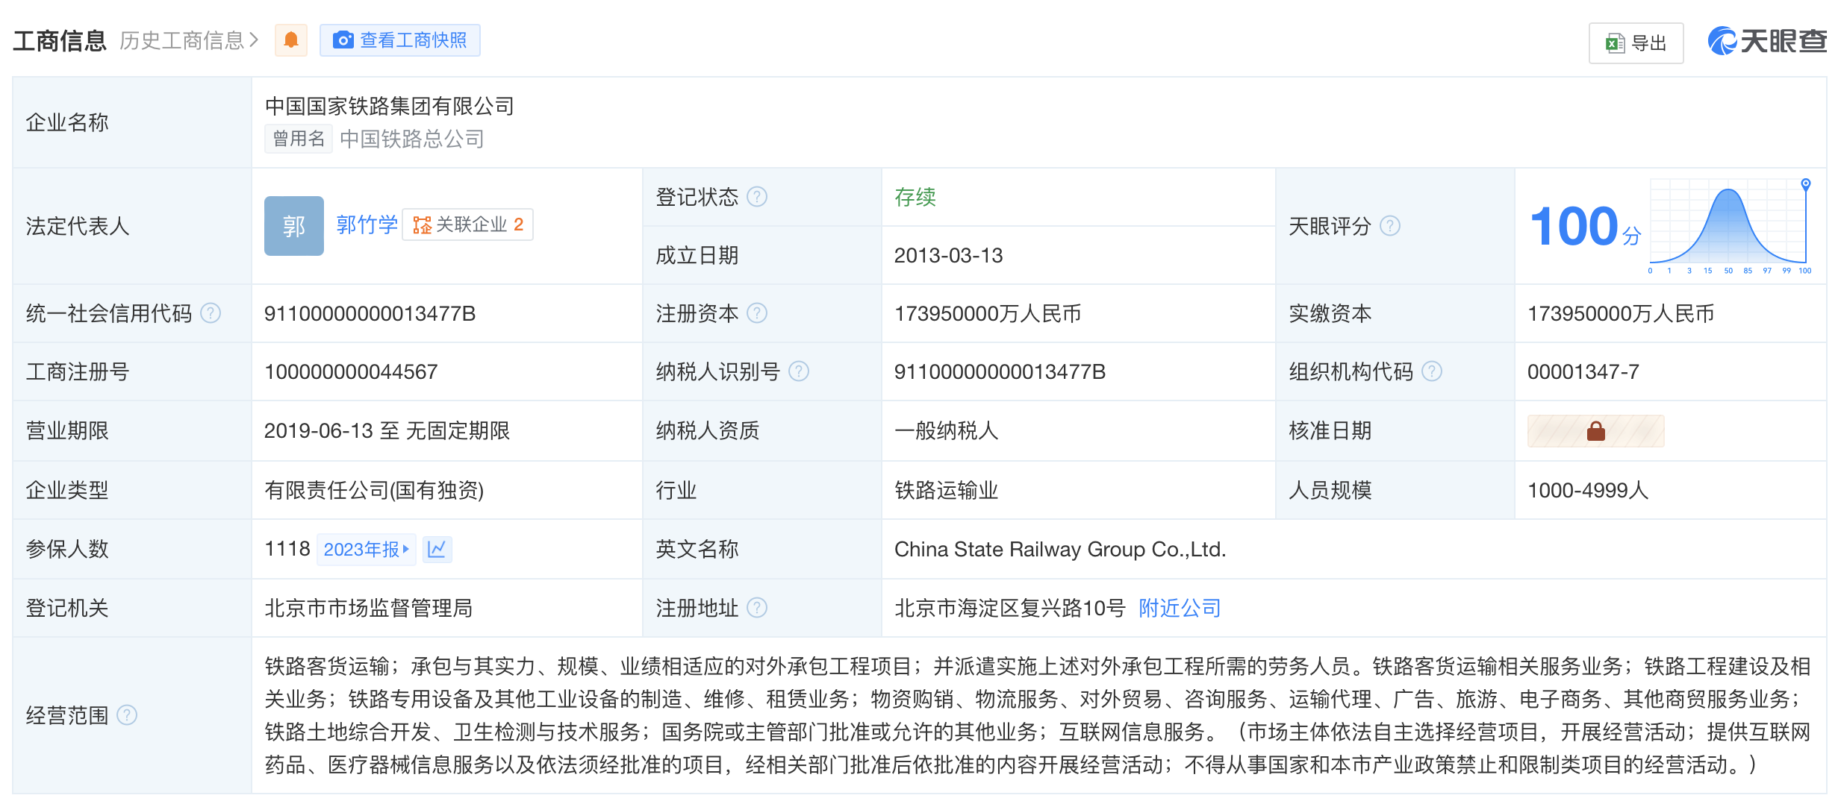This screenshot has width=1841, height=804.
Task: Click help icon next to 统一社会信用代码
Action: click(211, 313)
